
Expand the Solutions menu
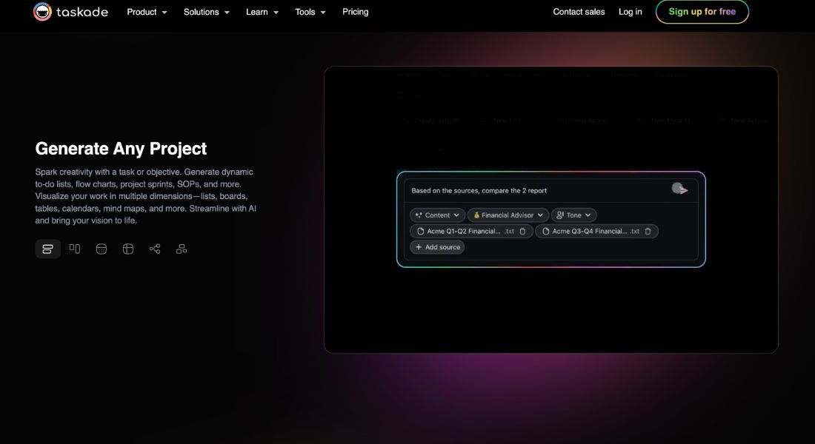tap(207, 12)
